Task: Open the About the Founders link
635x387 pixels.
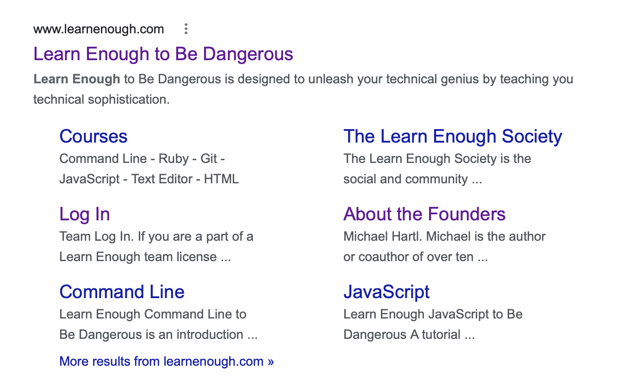Action: point(424,214)
